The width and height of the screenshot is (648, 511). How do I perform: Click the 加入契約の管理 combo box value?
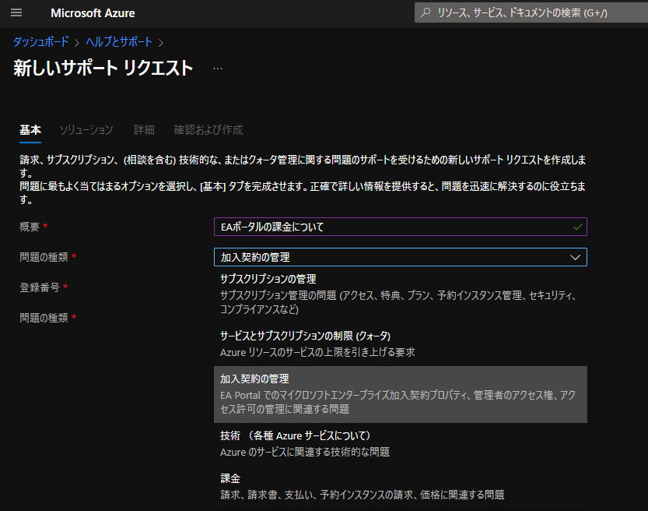click(401, 257)
